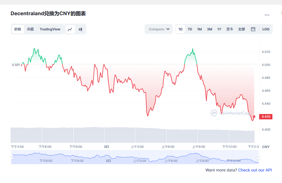Open the Check out our API link

point(255,170)
